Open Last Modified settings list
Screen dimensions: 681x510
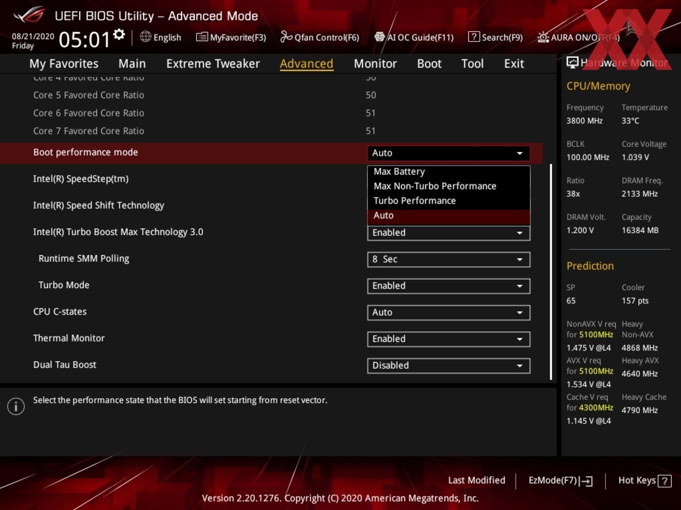(x=477, y=480)
